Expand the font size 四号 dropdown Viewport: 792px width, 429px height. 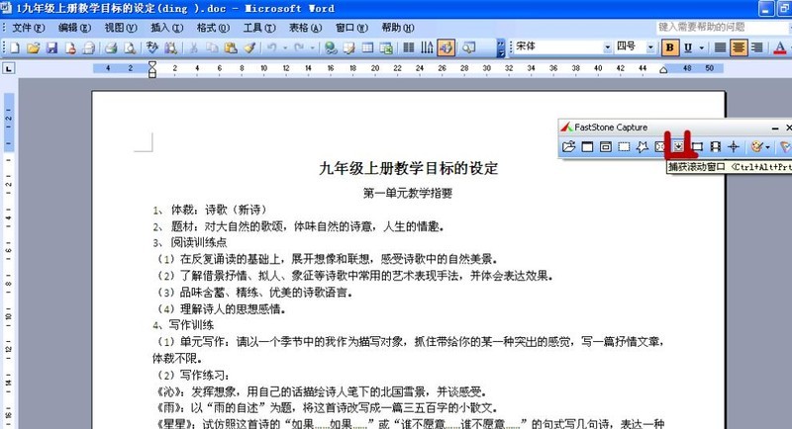(x=650, y=47)
